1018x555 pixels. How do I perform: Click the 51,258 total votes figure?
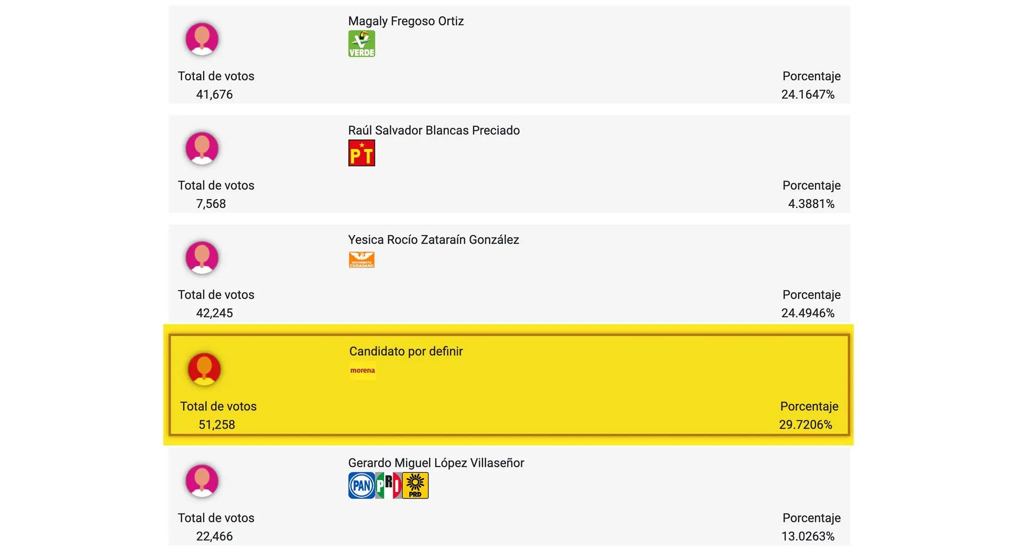pos(217,425)
